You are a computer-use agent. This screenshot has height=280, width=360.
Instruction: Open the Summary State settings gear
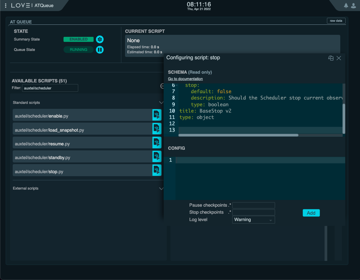point(100,39)
